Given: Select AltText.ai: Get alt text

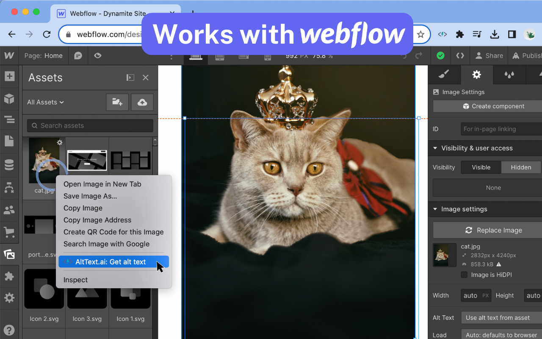Looking at the screenshot, I should click(113, 262).
